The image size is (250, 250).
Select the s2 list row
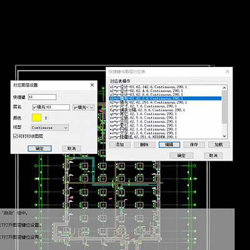(166, 91)
